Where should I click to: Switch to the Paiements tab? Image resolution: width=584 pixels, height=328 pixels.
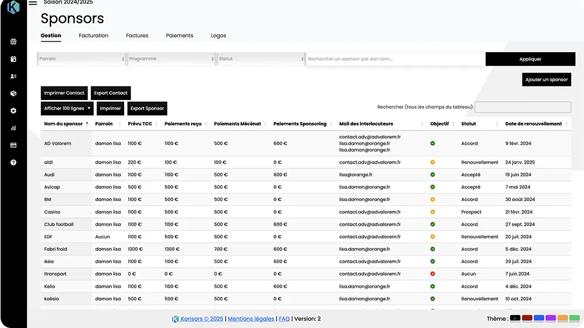[179, 36]
